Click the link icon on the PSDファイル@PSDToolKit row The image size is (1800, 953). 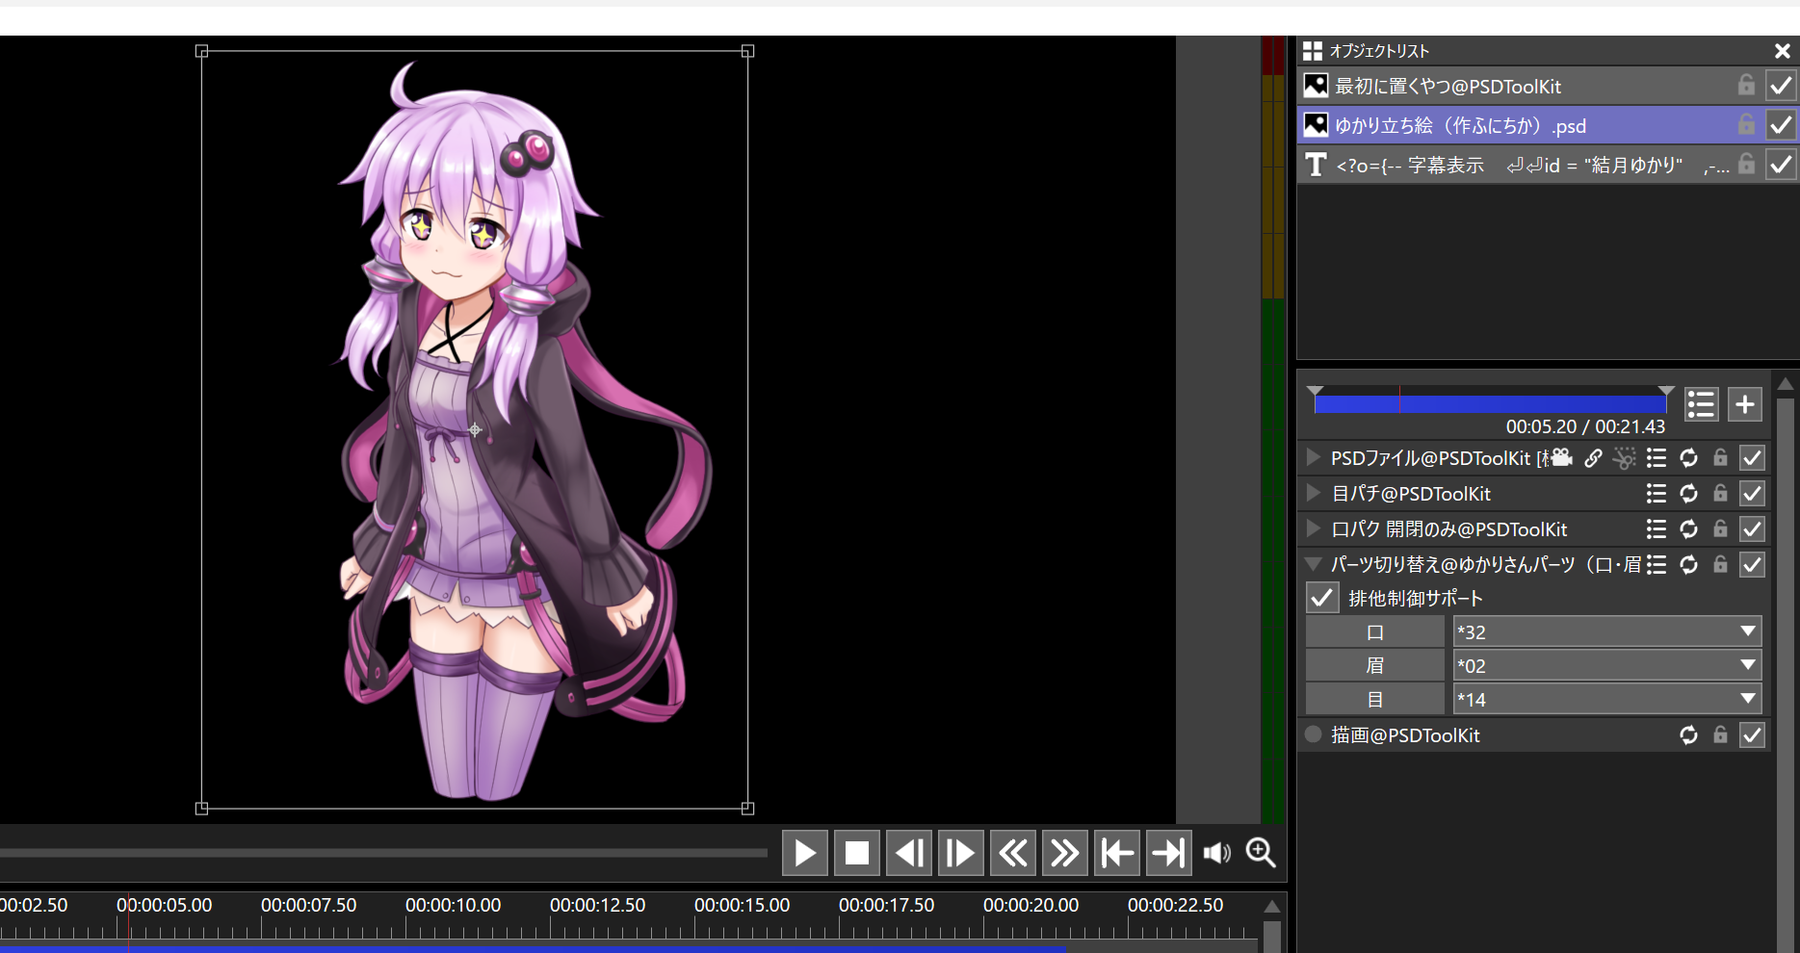point(1594,458)
